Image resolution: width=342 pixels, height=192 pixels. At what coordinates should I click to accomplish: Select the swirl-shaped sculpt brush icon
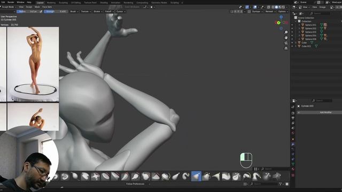pos(65,177)
